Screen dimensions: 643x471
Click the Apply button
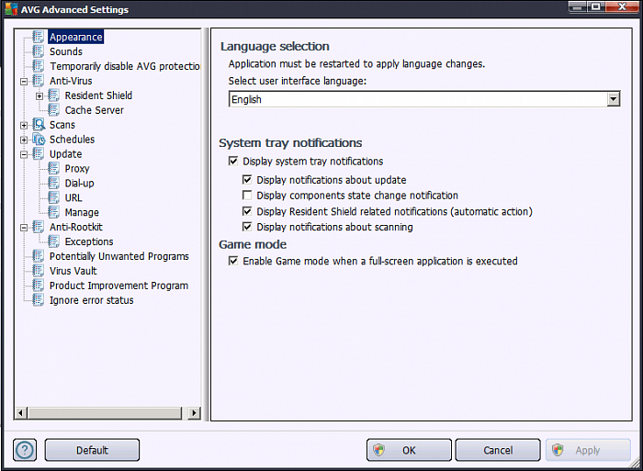pos(588,450)
